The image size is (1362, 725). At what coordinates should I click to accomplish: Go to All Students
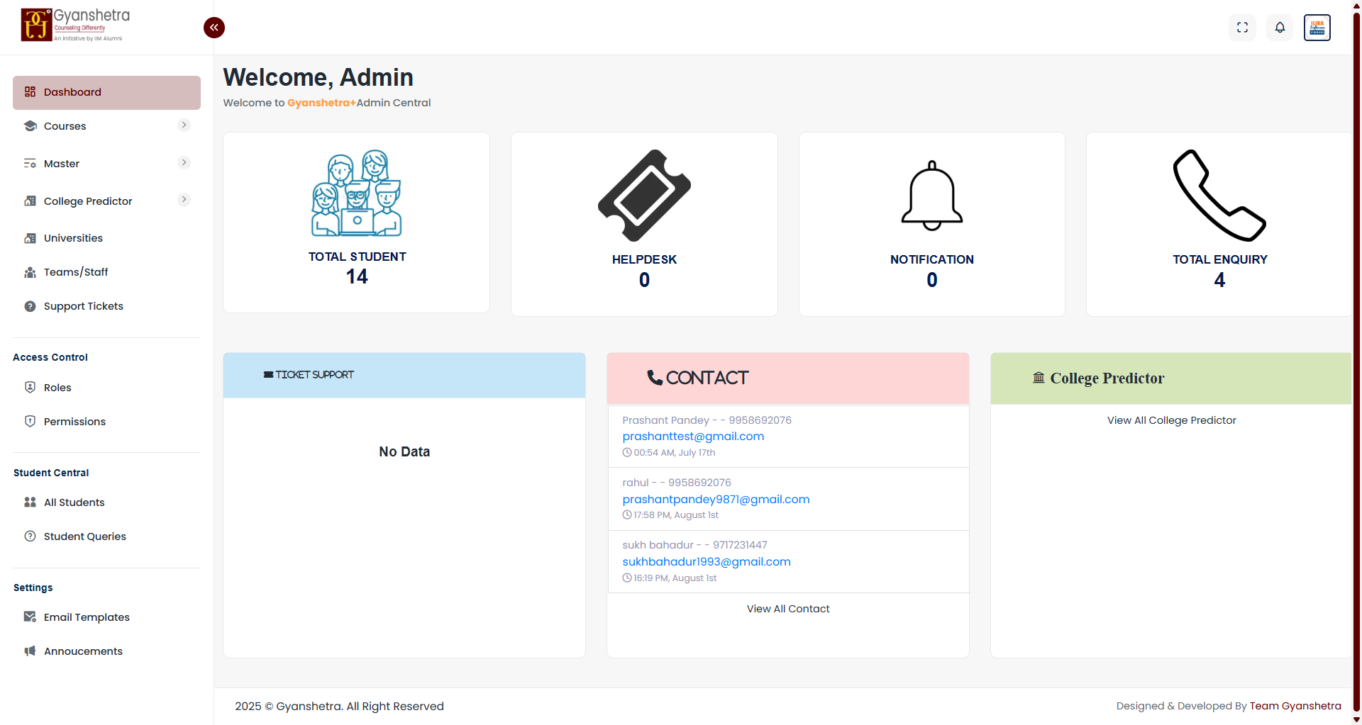coord(106,502)
